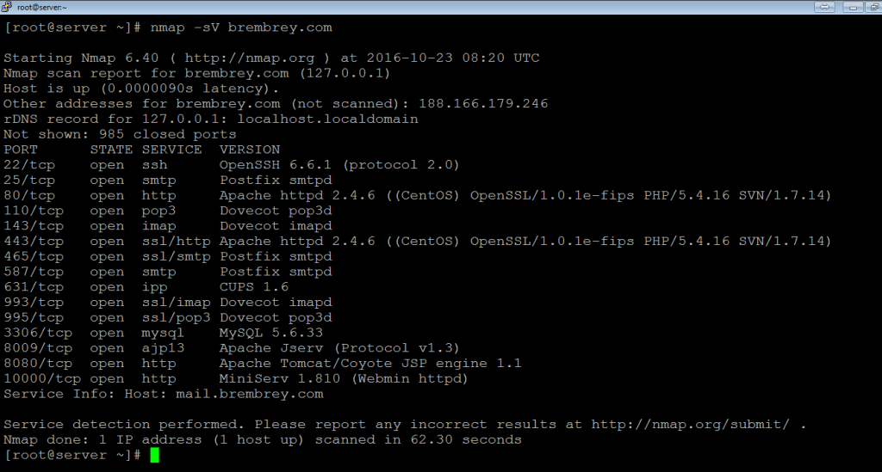Open the PuTTY system menu icon
The image size is (882, 472).
pos(6,7)
